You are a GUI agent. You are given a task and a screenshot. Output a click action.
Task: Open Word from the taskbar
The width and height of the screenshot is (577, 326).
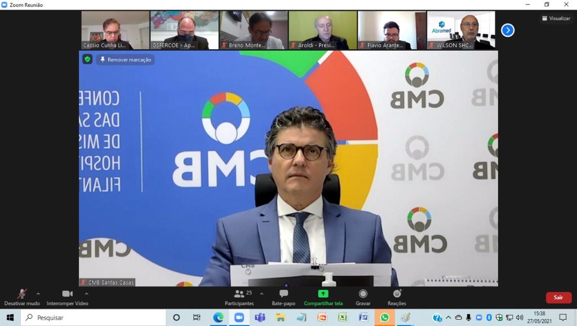[x=363, y=318]
